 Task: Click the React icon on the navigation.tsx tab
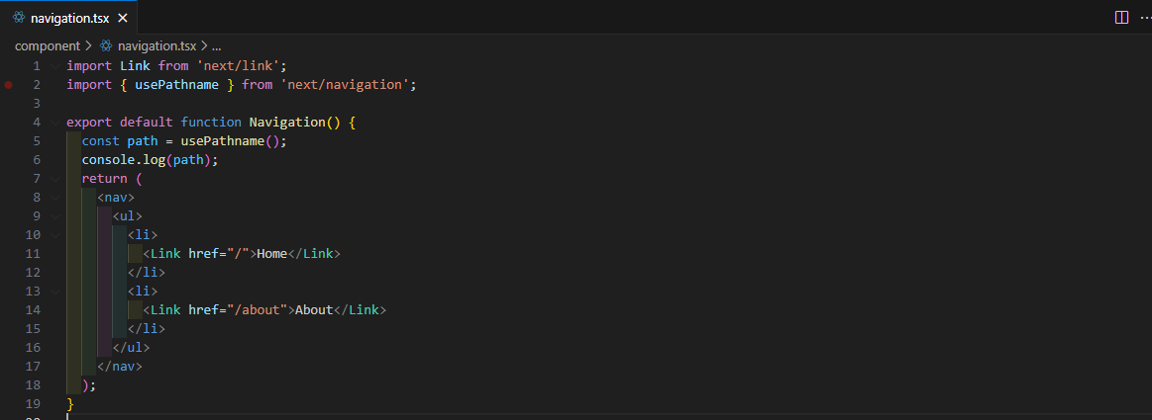pyautogui.click(x=19, y=17)
